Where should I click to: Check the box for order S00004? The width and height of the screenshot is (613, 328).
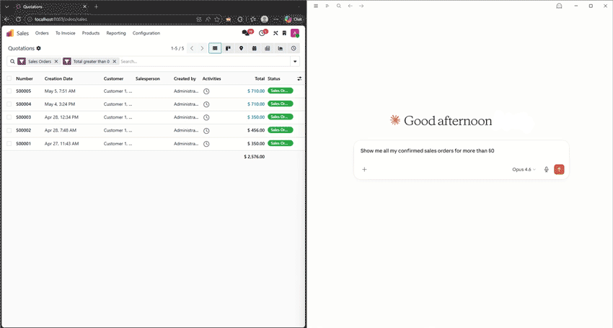(9, 104)
